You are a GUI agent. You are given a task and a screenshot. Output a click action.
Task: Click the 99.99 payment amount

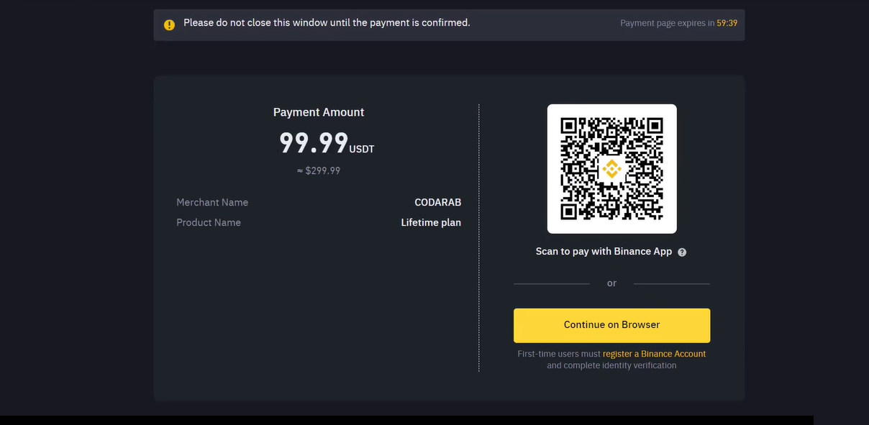coord(314,143)
